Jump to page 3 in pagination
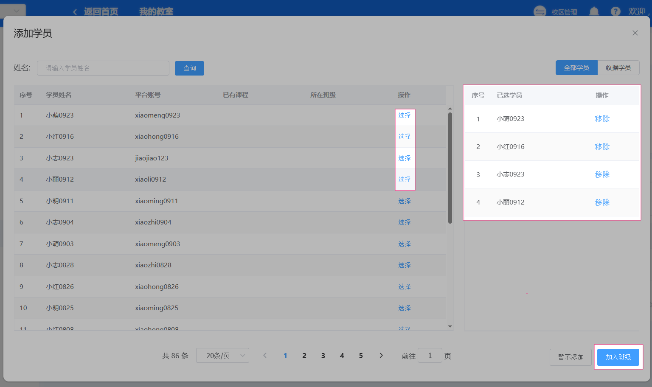 (x=323, y=356)
